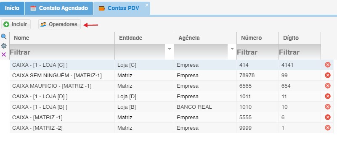
Task: Open the Contato Agendado tab
Action: [59, 8]
